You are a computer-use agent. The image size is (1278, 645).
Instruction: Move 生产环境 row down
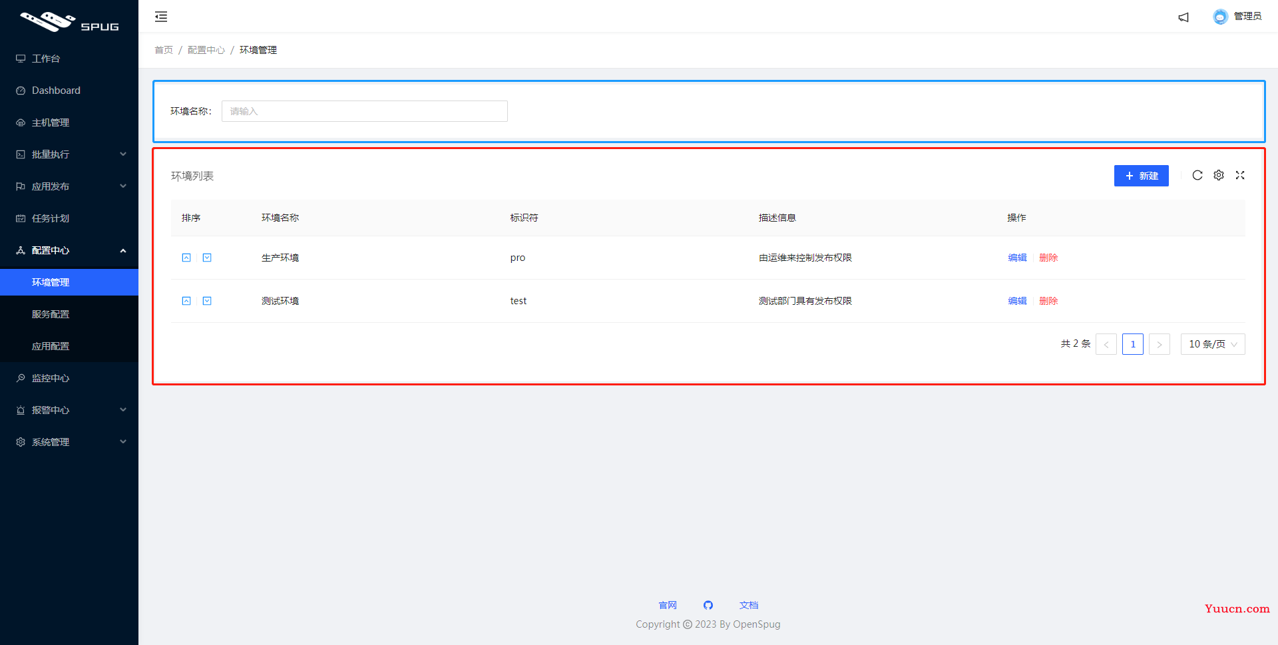point(207,258)
